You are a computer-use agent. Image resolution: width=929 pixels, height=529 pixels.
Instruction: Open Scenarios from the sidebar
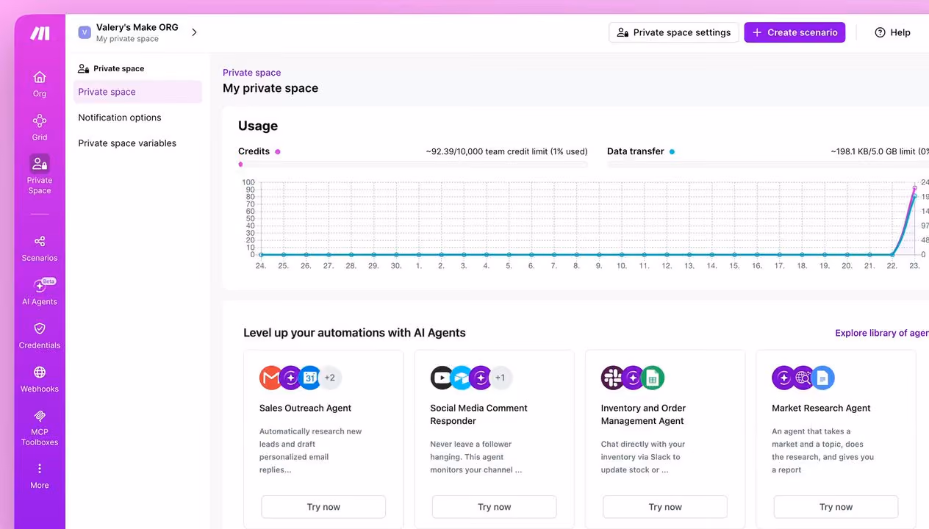point(40,248)
